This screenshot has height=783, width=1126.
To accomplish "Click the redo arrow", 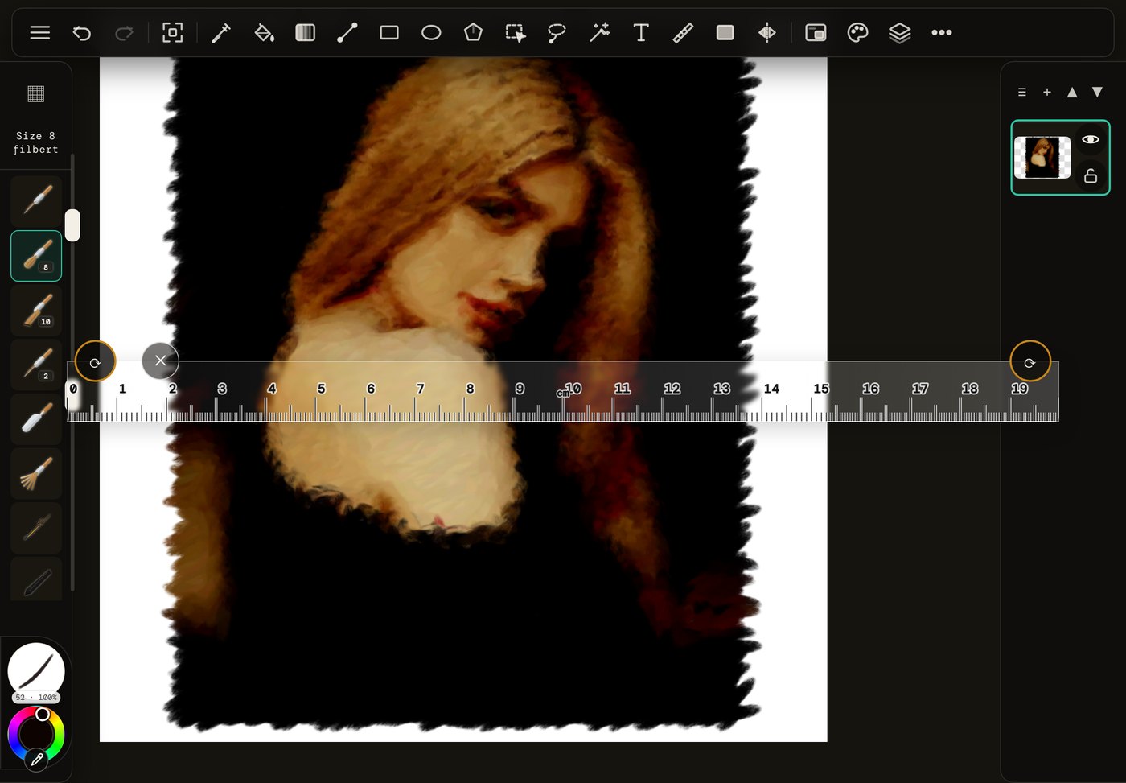I will pos(124,33).
